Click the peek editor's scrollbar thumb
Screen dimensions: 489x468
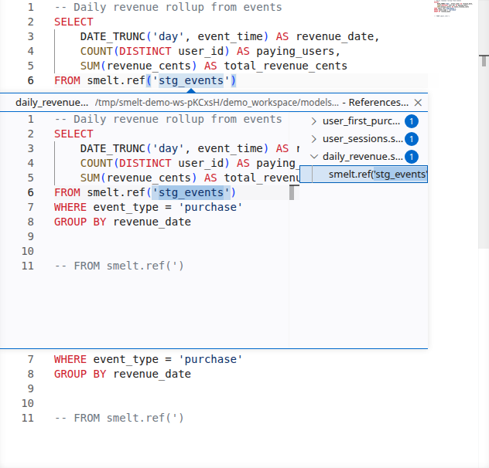(292, 192)
